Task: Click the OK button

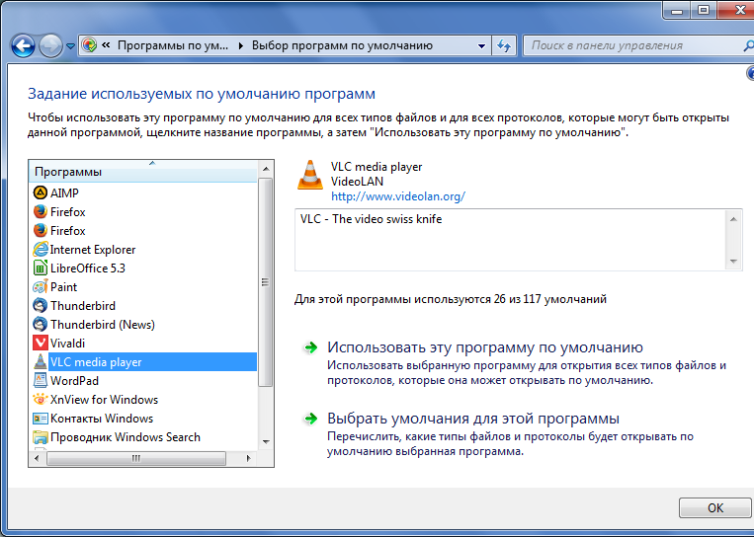Action: coord(715,508)
